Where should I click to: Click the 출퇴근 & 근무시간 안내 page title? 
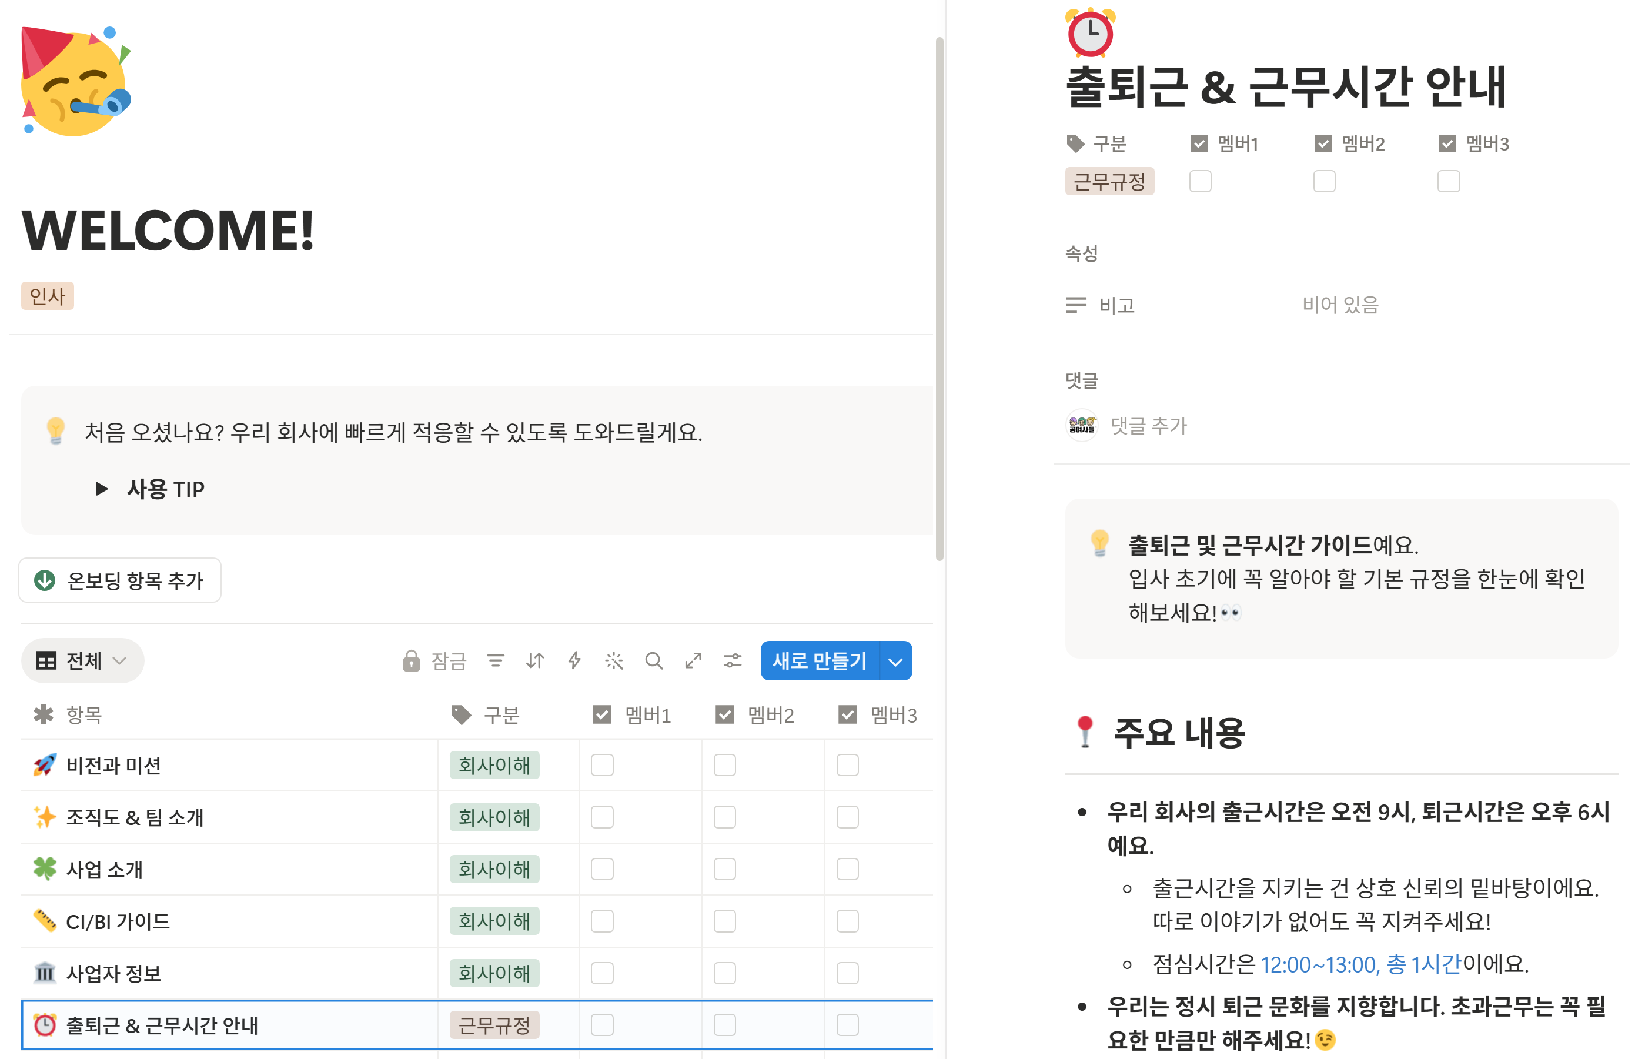(1285, 86)
